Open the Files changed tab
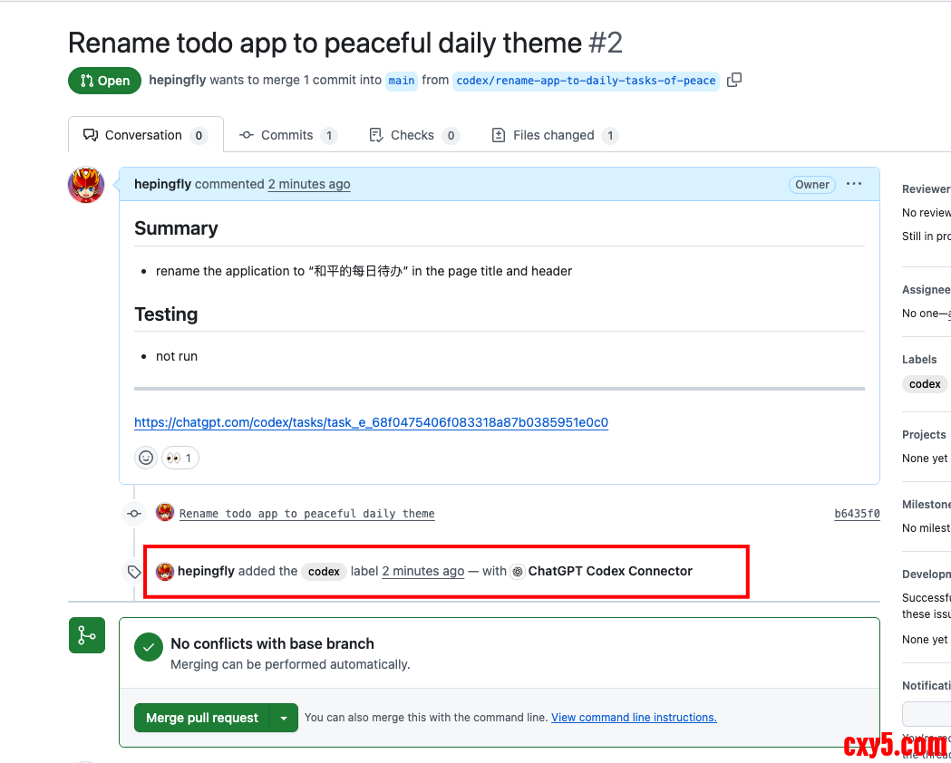951x763 pixels. 554,135
